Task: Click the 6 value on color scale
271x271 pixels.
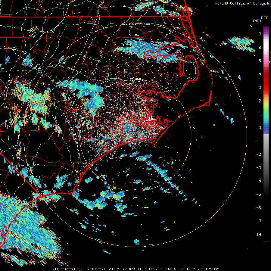Action: pyautogui.click(x=260, y=47)
